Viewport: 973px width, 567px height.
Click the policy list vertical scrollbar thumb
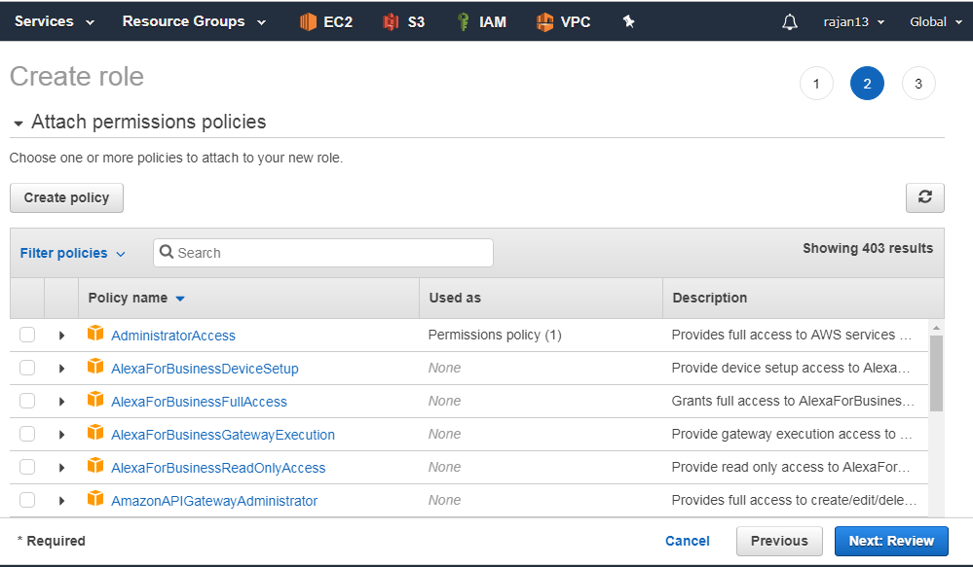(936, 373)
